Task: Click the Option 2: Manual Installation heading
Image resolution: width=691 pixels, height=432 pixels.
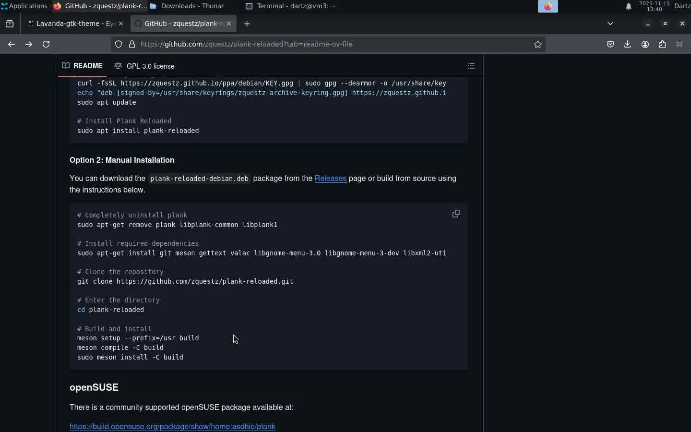Action: point(122,160)
